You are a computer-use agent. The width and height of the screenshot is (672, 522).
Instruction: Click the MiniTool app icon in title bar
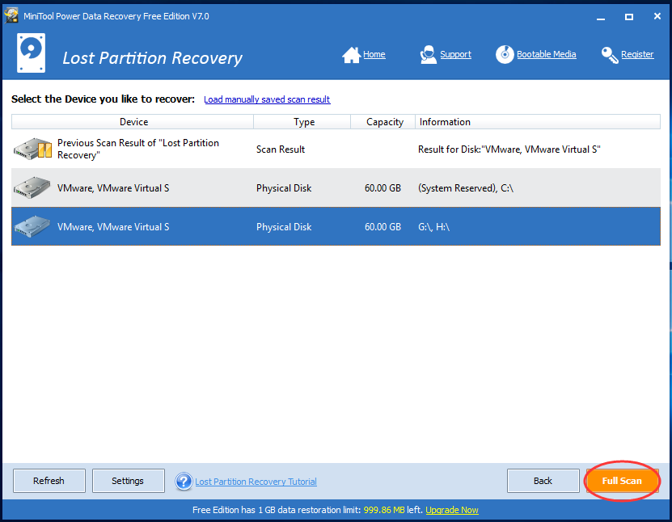11,16
